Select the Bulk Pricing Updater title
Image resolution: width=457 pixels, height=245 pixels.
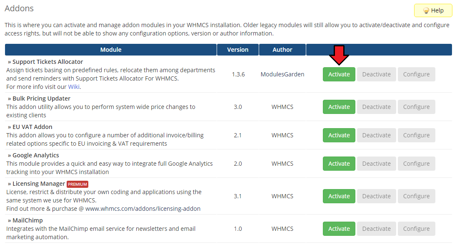point(41,99)
